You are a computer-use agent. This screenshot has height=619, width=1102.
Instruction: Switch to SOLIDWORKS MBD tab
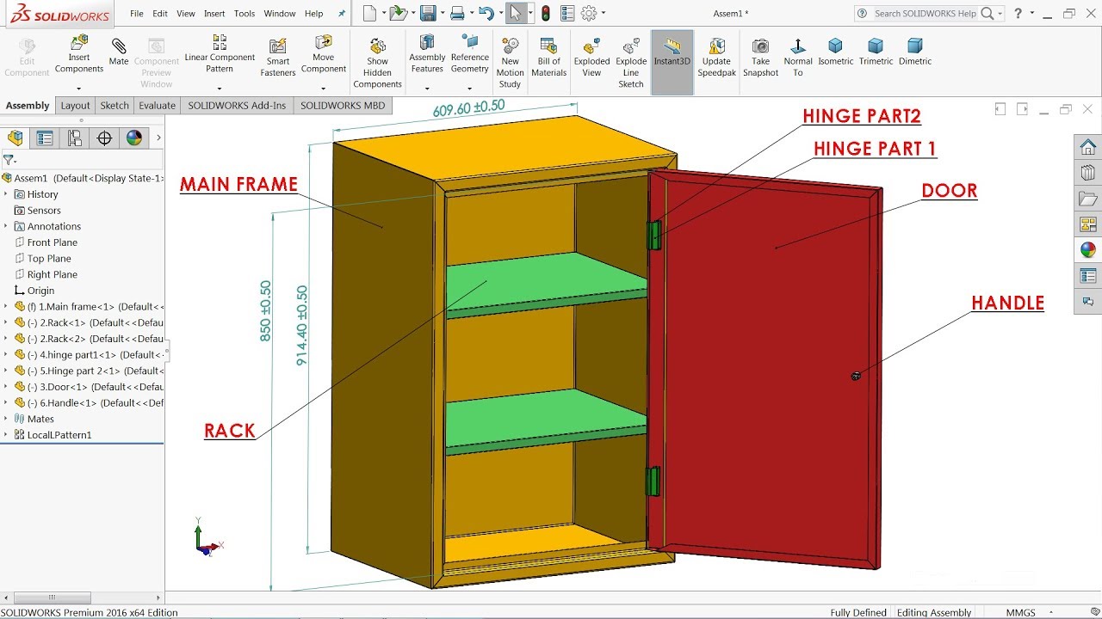click(343, 106)
